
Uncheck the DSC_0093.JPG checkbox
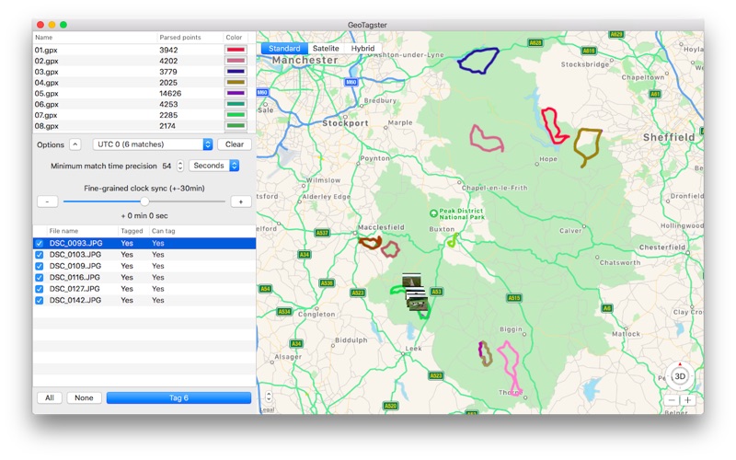[x=40, y=243]
